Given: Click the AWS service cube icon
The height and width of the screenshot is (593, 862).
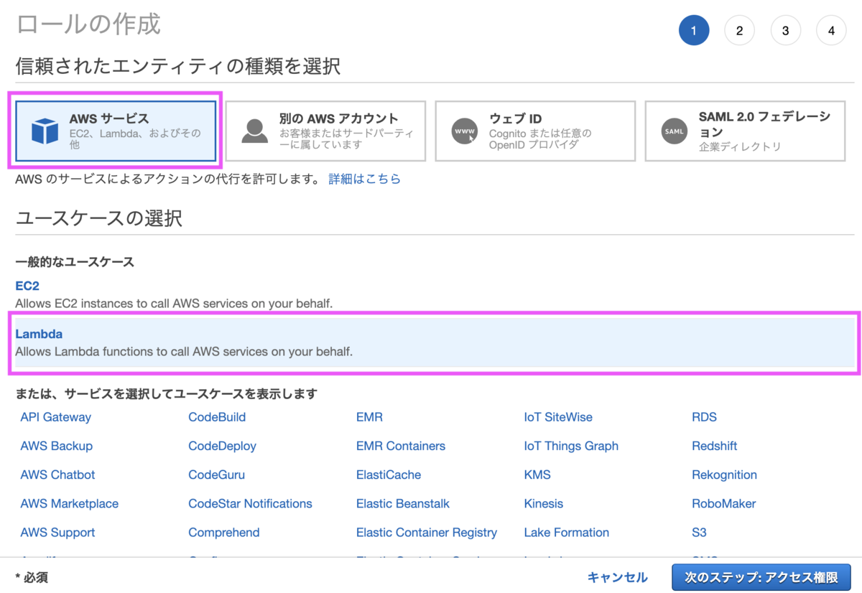Looking at the screenshot, I should point(45,131).
